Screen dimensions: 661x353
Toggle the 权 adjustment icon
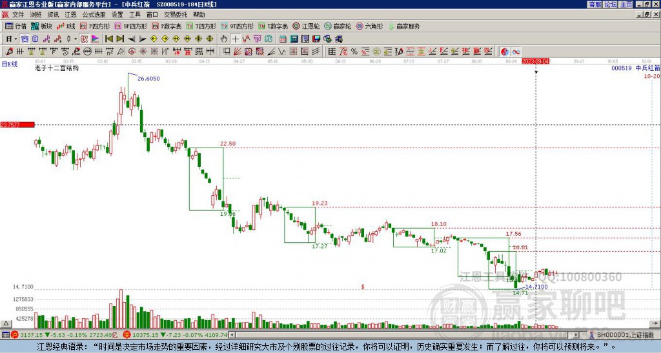click(84, 39)
